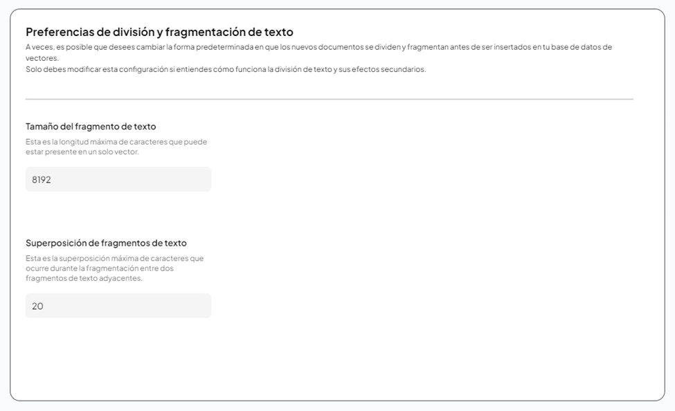The height and width of the screenshot is (411, 675).
Task: Focus the chunk overlap field showing 20
Action: pos(118,306)
